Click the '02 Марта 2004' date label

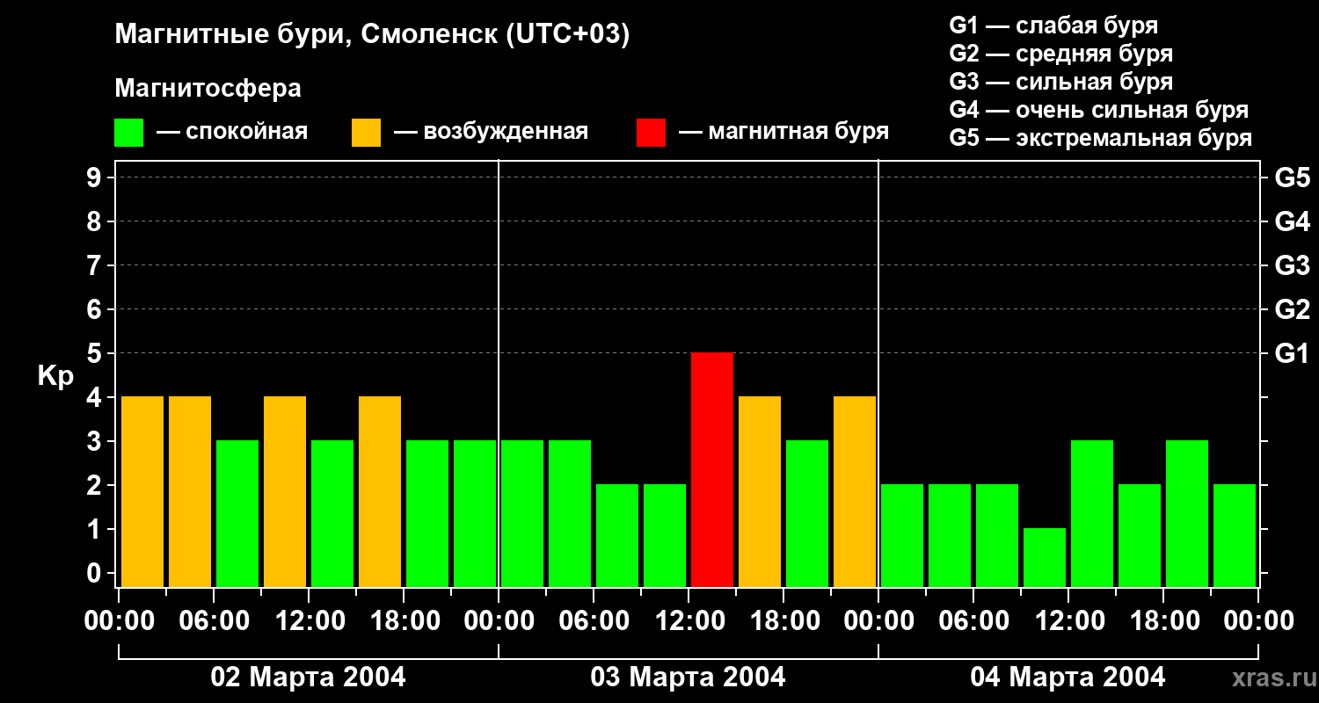click(x=308, y=678)
